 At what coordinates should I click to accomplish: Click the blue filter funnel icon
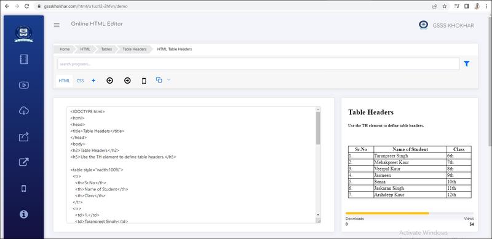point(467,64)
